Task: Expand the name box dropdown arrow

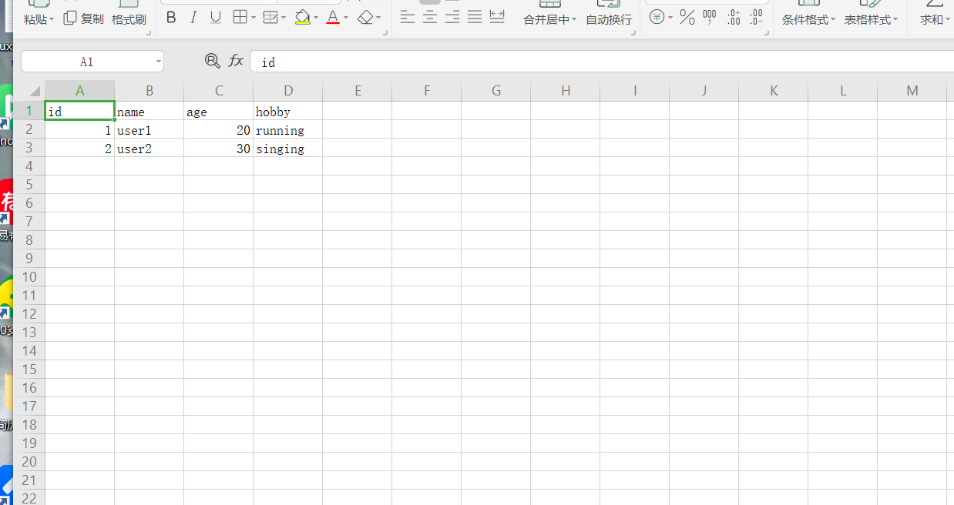Action: click(x=158, y=62)
